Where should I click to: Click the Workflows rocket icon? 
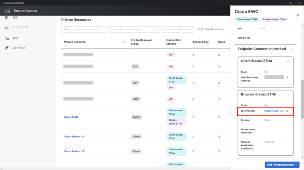point(6,48)
